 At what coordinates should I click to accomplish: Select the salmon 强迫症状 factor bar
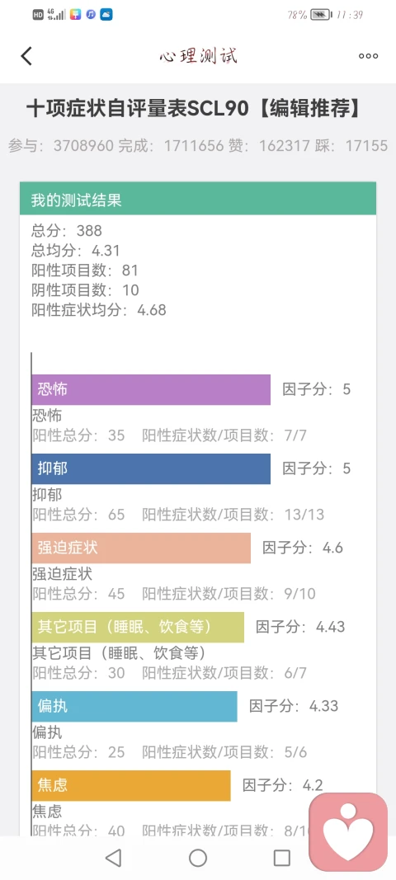tap(141, 548)
